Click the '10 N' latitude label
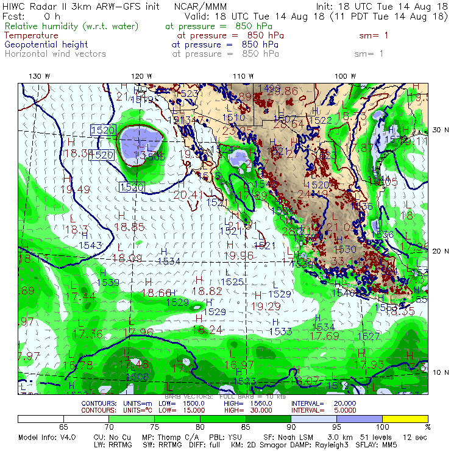451x451 pixels. 441,372
